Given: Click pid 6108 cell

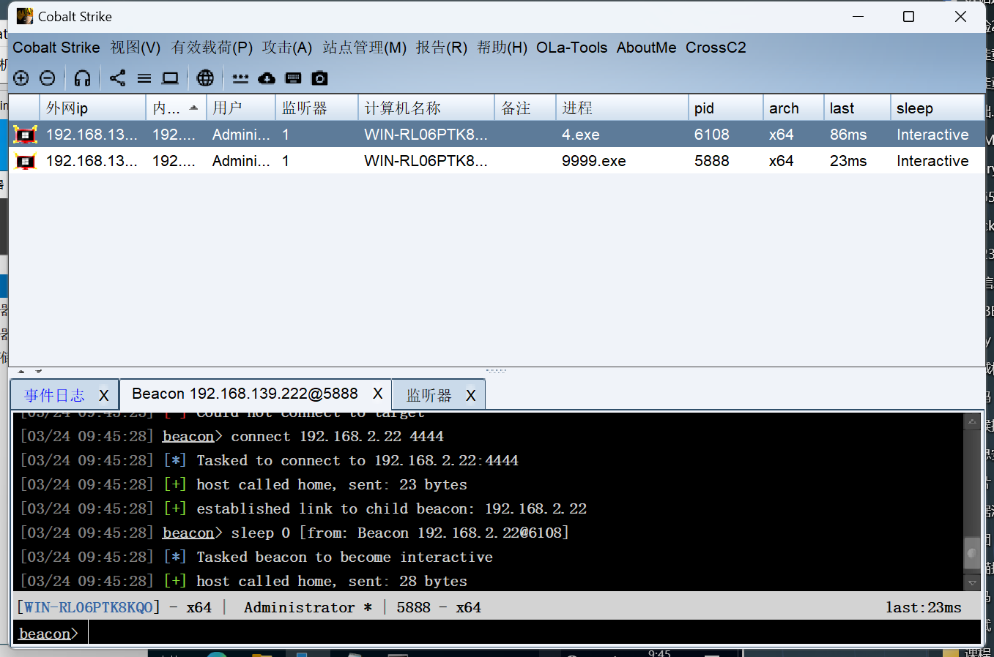Looking at the screenshot, I should coord(725,135).
